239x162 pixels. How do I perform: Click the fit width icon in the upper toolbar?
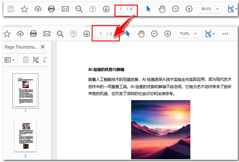[x=231, y=9]
